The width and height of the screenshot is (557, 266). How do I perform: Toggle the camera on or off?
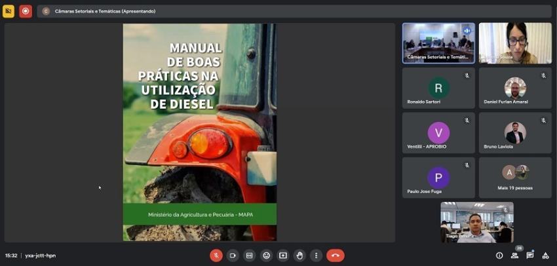(233, 256)
